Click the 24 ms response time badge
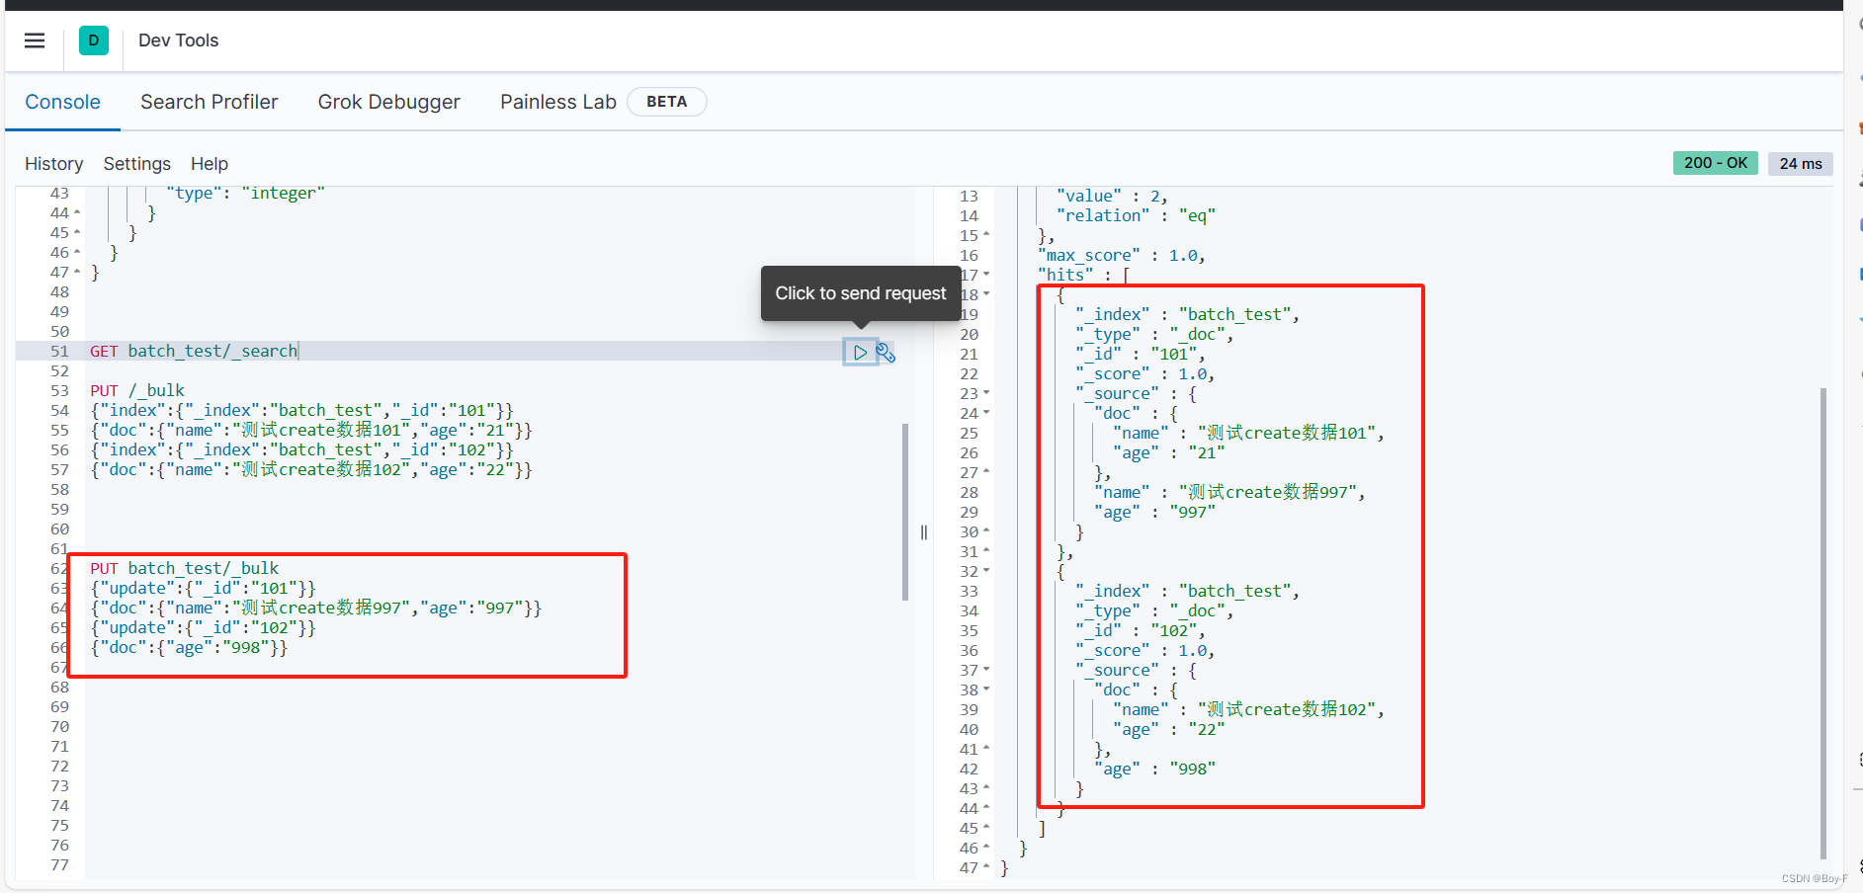The image size is (1863, 893). pos(1801,164)
